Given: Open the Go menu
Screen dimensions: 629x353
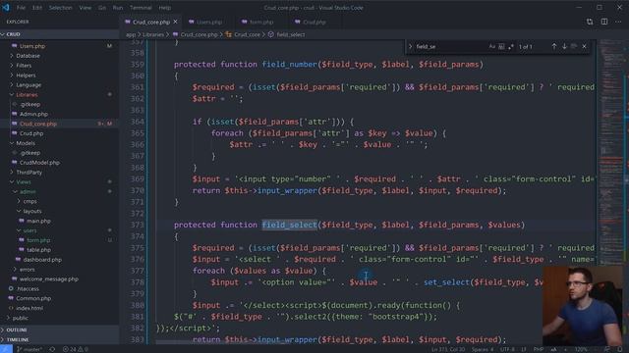Looking at the screenshot, I should tap(102, 8).
